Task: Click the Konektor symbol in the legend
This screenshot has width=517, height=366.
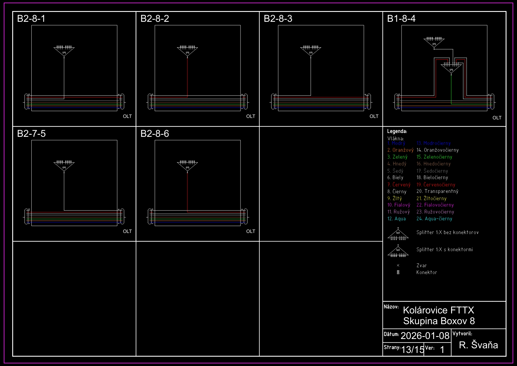Action: coord(398,272)
